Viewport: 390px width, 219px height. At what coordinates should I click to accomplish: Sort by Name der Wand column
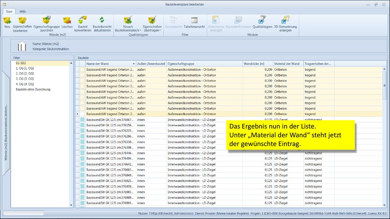tap(111, 64)
